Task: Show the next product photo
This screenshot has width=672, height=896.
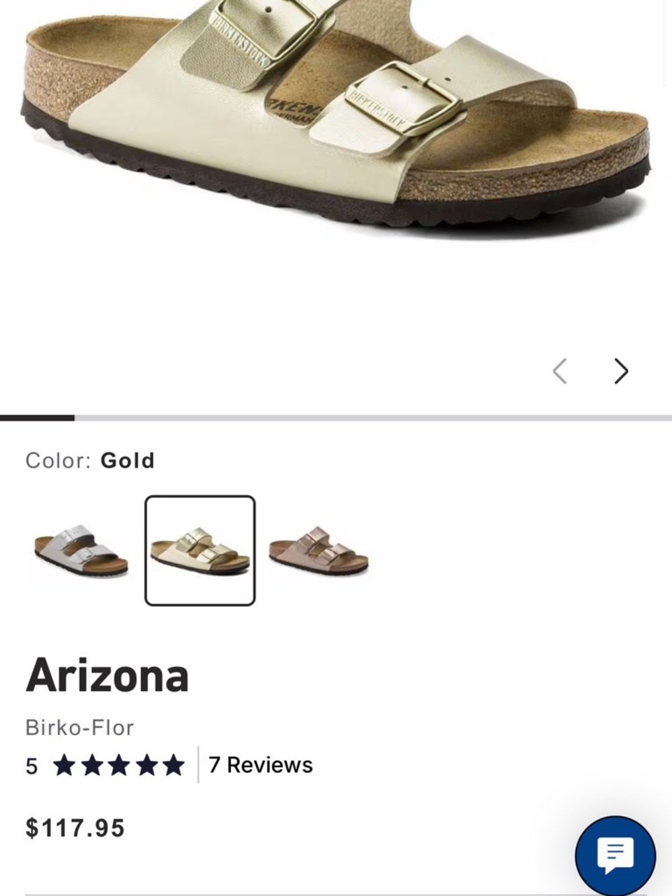Action: (620, 370)
